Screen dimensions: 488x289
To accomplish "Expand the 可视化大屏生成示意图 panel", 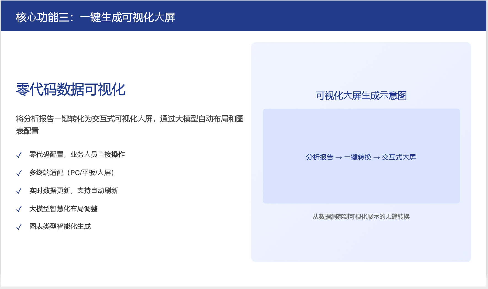I will [361, 96].
